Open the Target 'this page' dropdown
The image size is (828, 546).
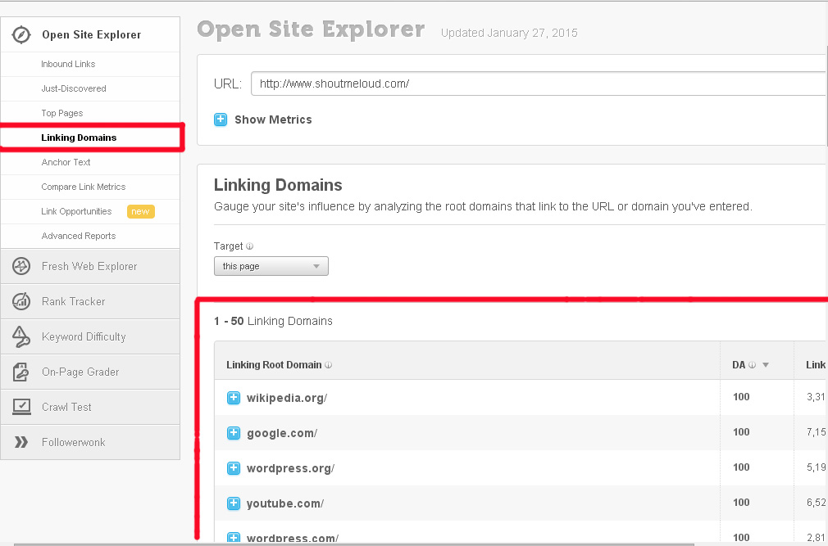271,266
